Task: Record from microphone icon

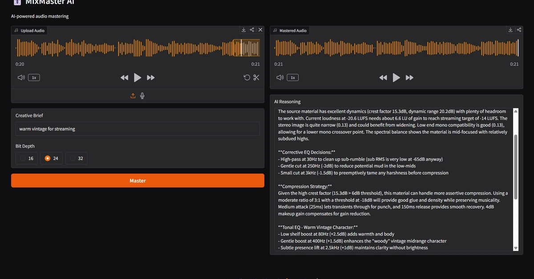Action: click(x=142, y=96)
